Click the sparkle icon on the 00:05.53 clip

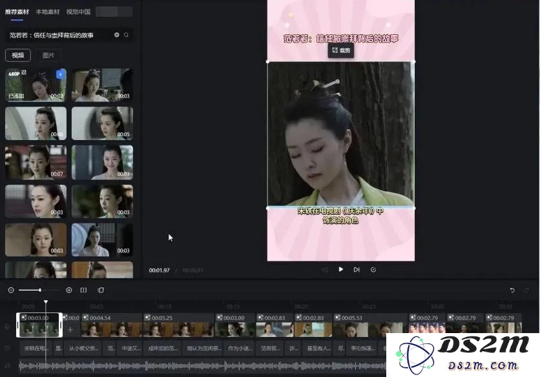[x=337, y=318]
